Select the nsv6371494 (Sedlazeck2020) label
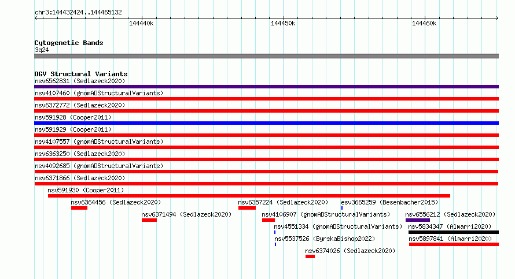515x279 pixels. [186, 214]
